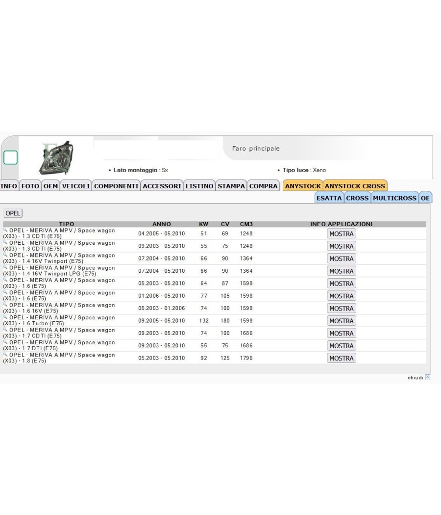Click magnifier icon of 1.3 CDTI 04.2005 row
The height and width of the screenshot is (515, 441).
point(5,230)
